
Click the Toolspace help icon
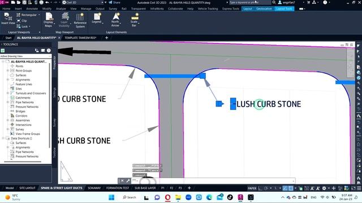(49, 50)
